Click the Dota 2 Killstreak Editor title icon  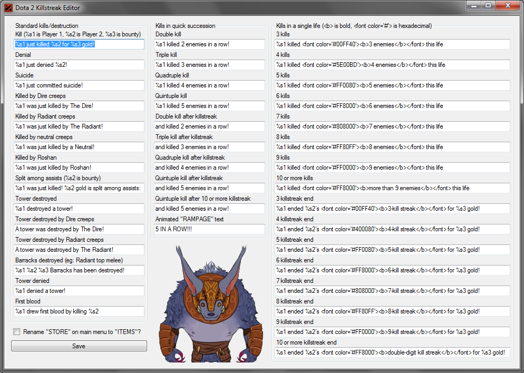[8, 7]
